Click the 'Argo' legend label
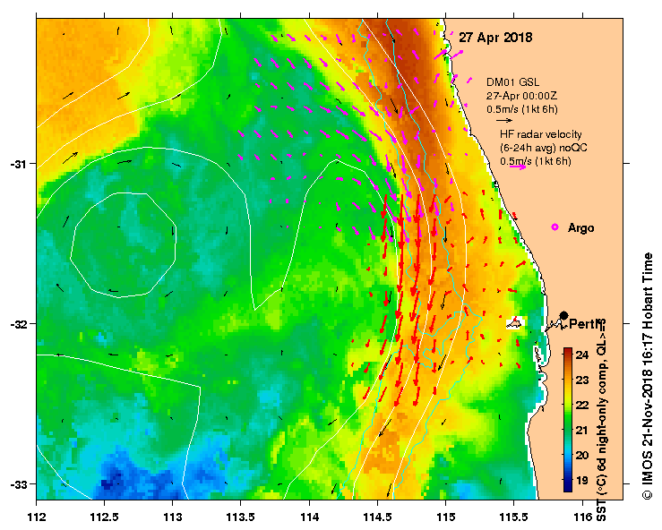The width and height of the screenshot is (662, 530). tap(581, 228)
